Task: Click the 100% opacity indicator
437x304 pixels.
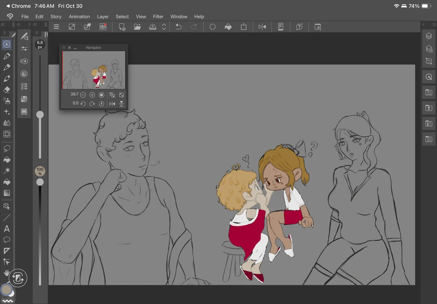Action: point(40,171)
